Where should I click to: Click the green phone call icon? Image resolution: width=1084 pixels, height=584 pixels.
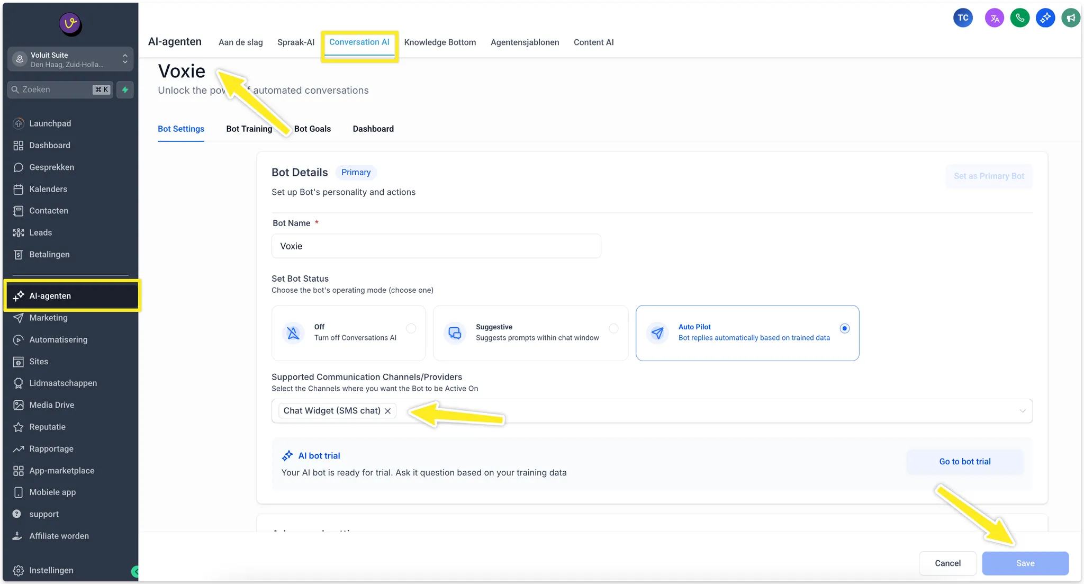click(1019, 18)
